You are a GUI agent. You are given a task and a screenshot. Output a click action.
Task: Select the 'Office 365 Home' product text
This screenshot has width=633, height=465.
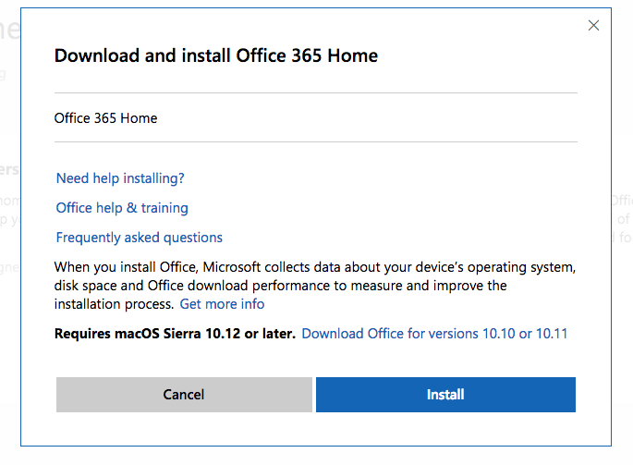tap(105, 118)
